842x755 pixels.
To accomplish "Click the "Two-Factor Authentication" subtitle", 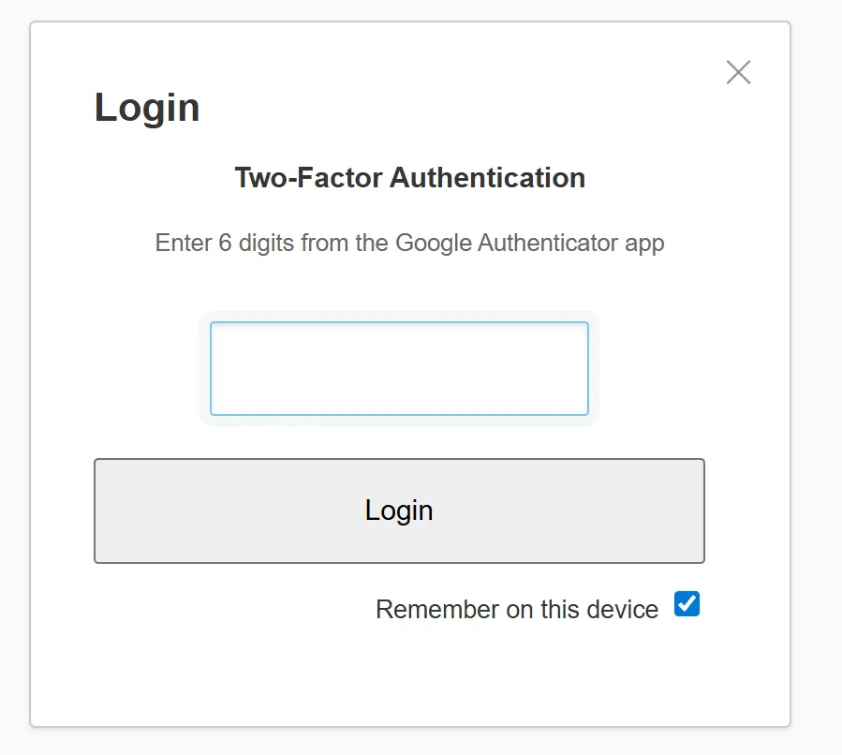I will 409,177.
